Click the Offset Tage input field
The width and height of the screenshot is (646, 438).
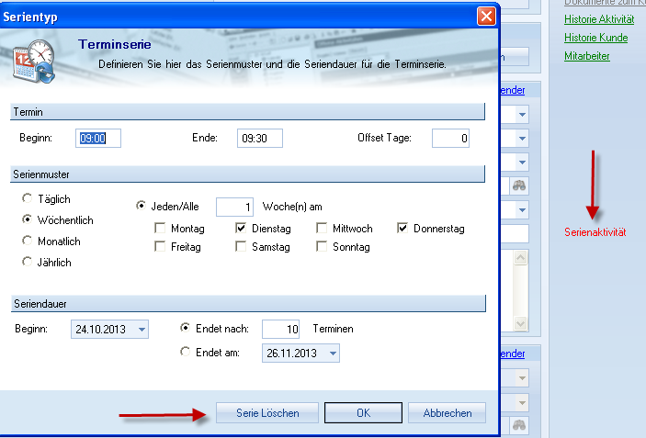coord(450,139)
